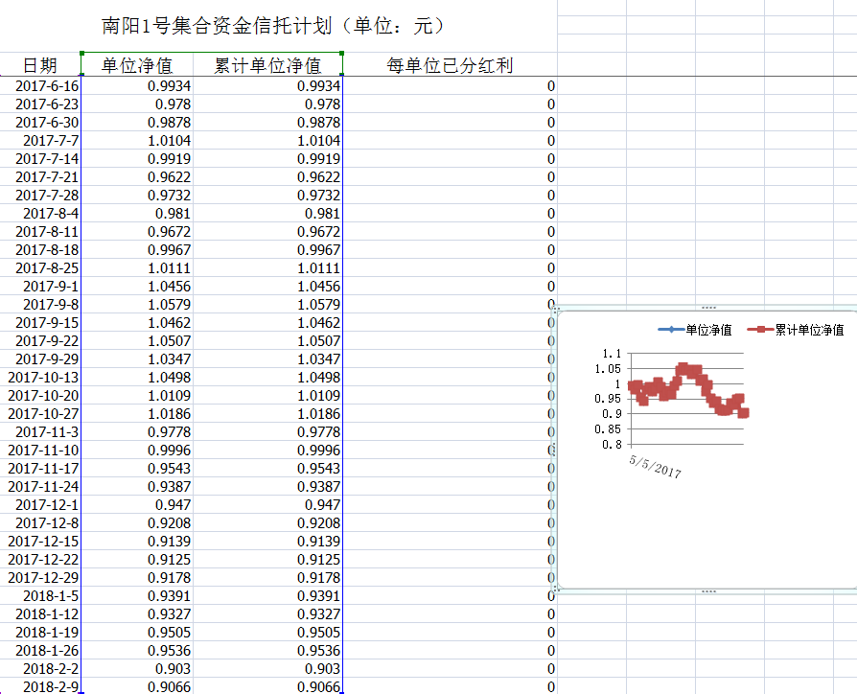This screenshot has width=857, height=694.
Task: Click the 5/5/2017 horizontal axis label
Action: pos(655,466)
